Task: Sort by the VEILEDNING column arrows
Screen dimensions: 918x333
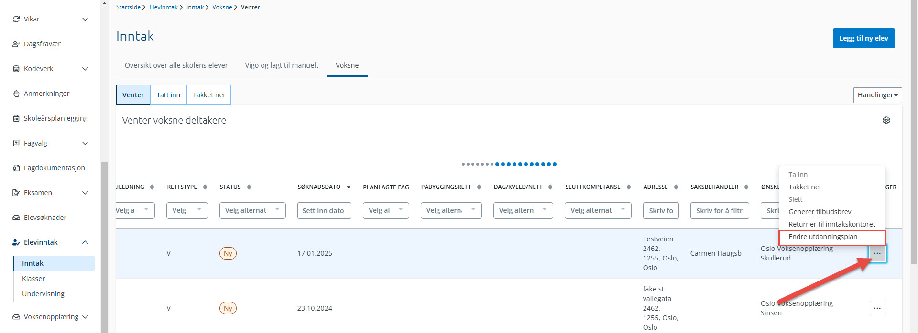Action: point(152,187)
